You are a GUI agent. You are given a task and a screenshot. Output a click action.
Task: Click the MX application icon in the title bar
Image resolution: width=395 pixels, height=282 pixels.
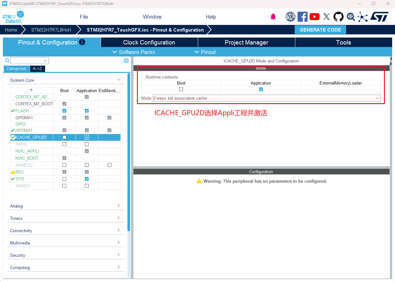click(5, 3)
